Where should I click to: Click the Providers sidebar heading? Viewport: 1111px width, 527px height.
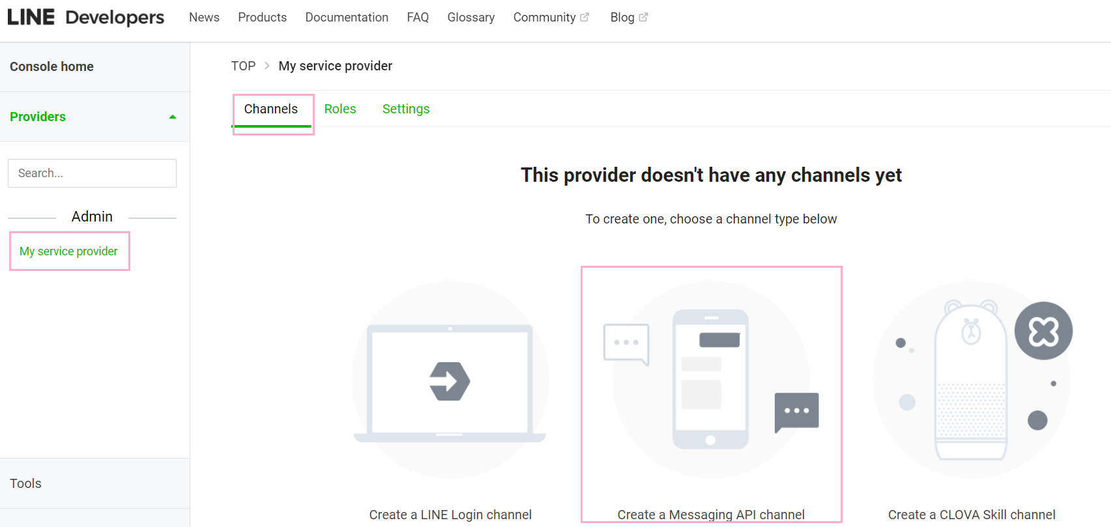pos(38,117)
